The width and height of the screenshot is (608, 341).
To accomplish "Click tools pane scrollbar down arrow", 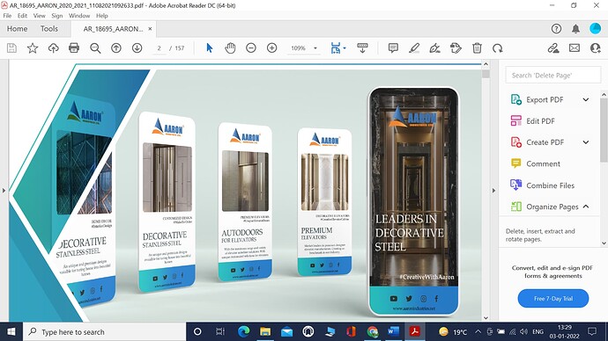I will coord(604,243).
